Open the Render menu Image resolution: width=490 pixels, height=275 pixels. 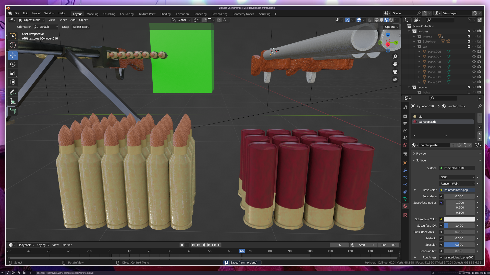point(36,13)
